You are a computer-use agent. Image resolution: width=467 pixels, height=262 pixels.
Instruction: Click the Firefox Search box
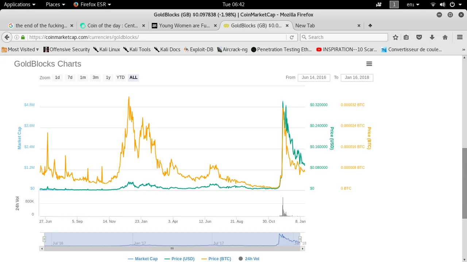tap(344, 37)
